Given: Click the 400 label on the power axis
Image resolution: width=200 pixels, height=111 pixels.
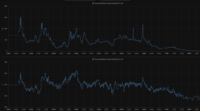Looking at the screenshot, I should coord(6,6).
